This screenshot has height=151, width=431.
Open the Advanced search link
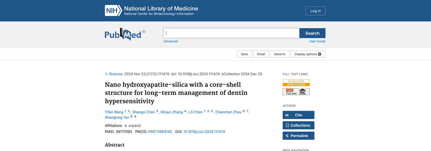[170, 41]
